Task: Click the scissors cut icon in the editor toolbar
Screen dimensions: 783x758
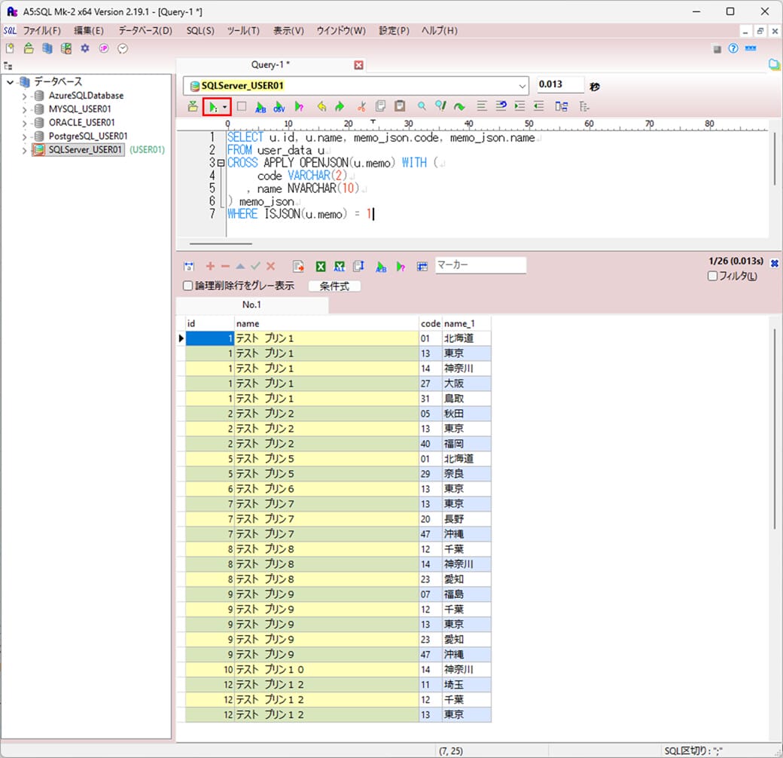Action: [361, 107]
